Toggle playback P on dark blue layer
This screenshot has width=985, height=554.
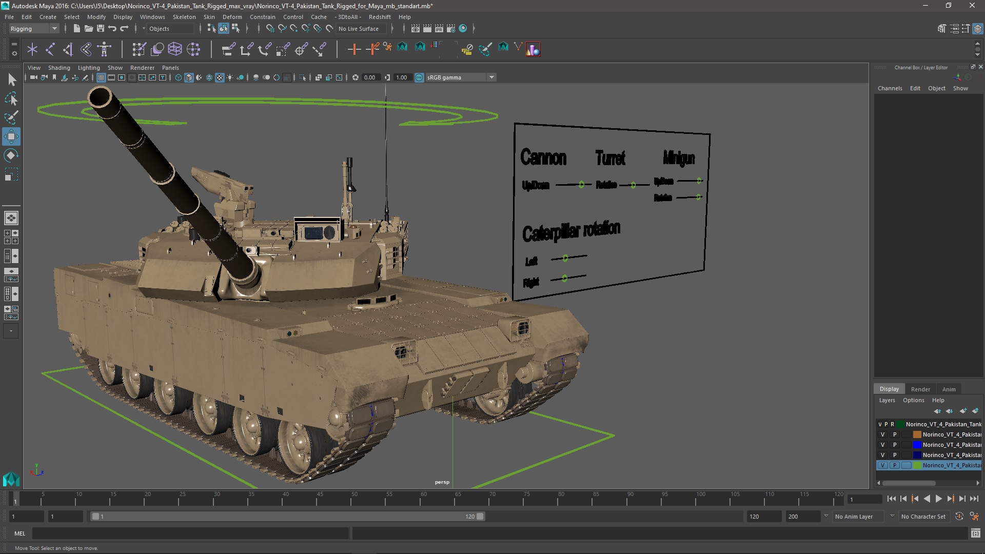click(x=895, y=455)
